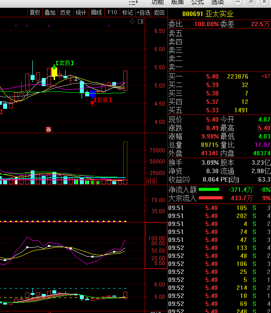Click 买二 price 5.39
271x313 pixels.
point(212,85)
